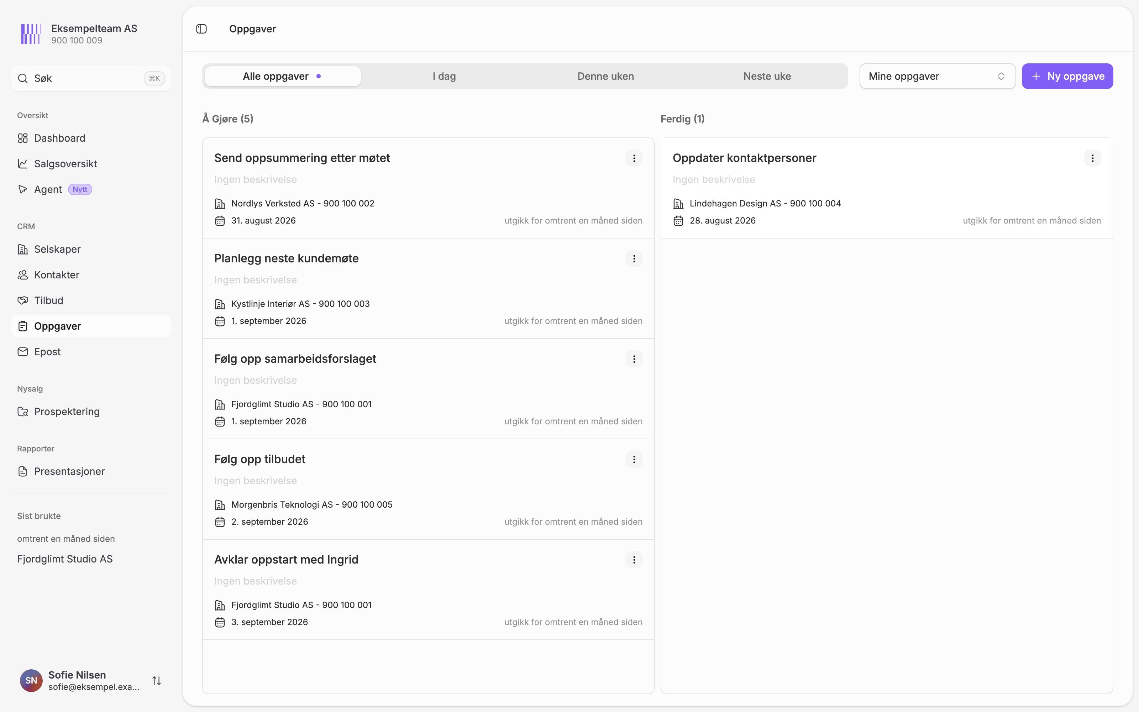The width and height of the screenshot is (1139, 712).
Task: Open Kontakter in the sidebar
Action: tap(91, 274)
